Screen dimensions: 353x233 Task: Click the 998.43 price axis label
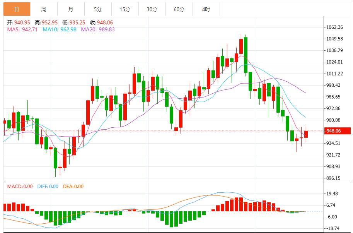click(x=333, y=85)
